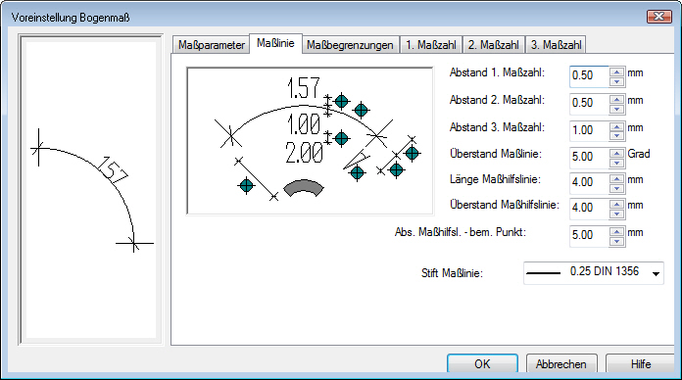Decrease Überstand Maßhilfslinie spinner down arrow
Image resolution: width=682 pixels, height=380 pixels.
(x=616, y=214)
